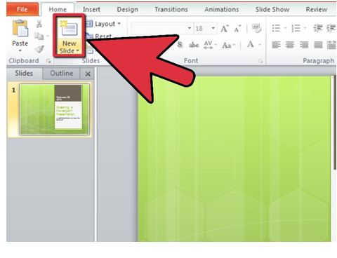
Task: Click the Paste clipboard icon
Action: coord(20,28)
